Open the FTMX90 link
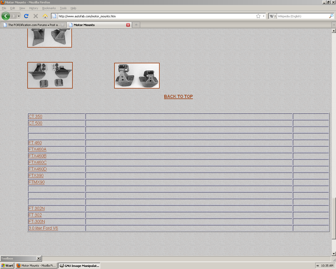The width and height of the screenshot is (336, 269). (36, 182)
